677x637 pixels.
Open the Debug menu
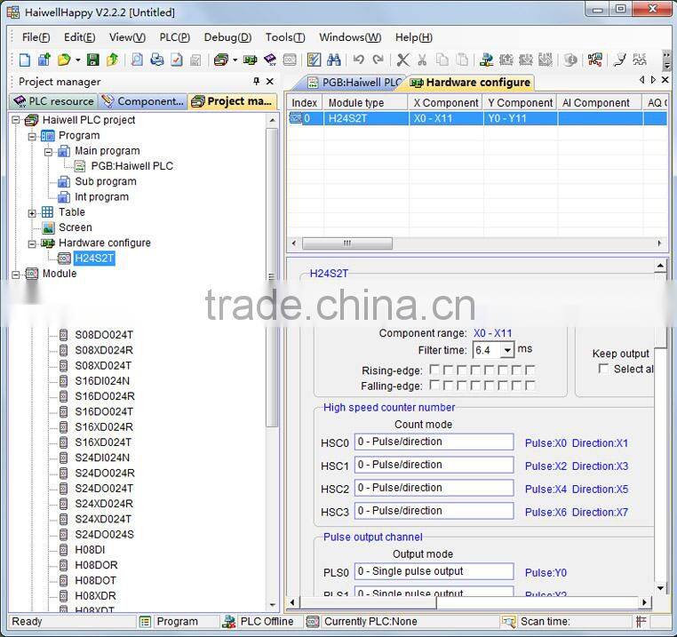[x=227, y=37]
